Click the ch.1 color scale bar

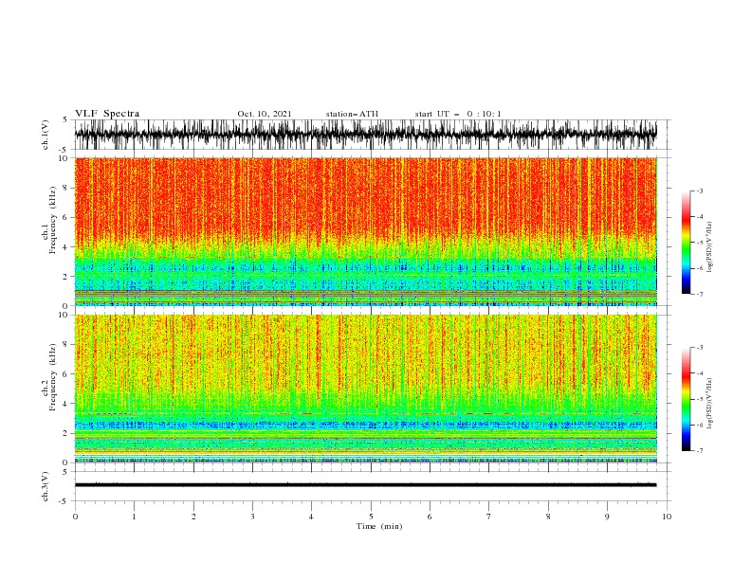[x=686, y=242]
